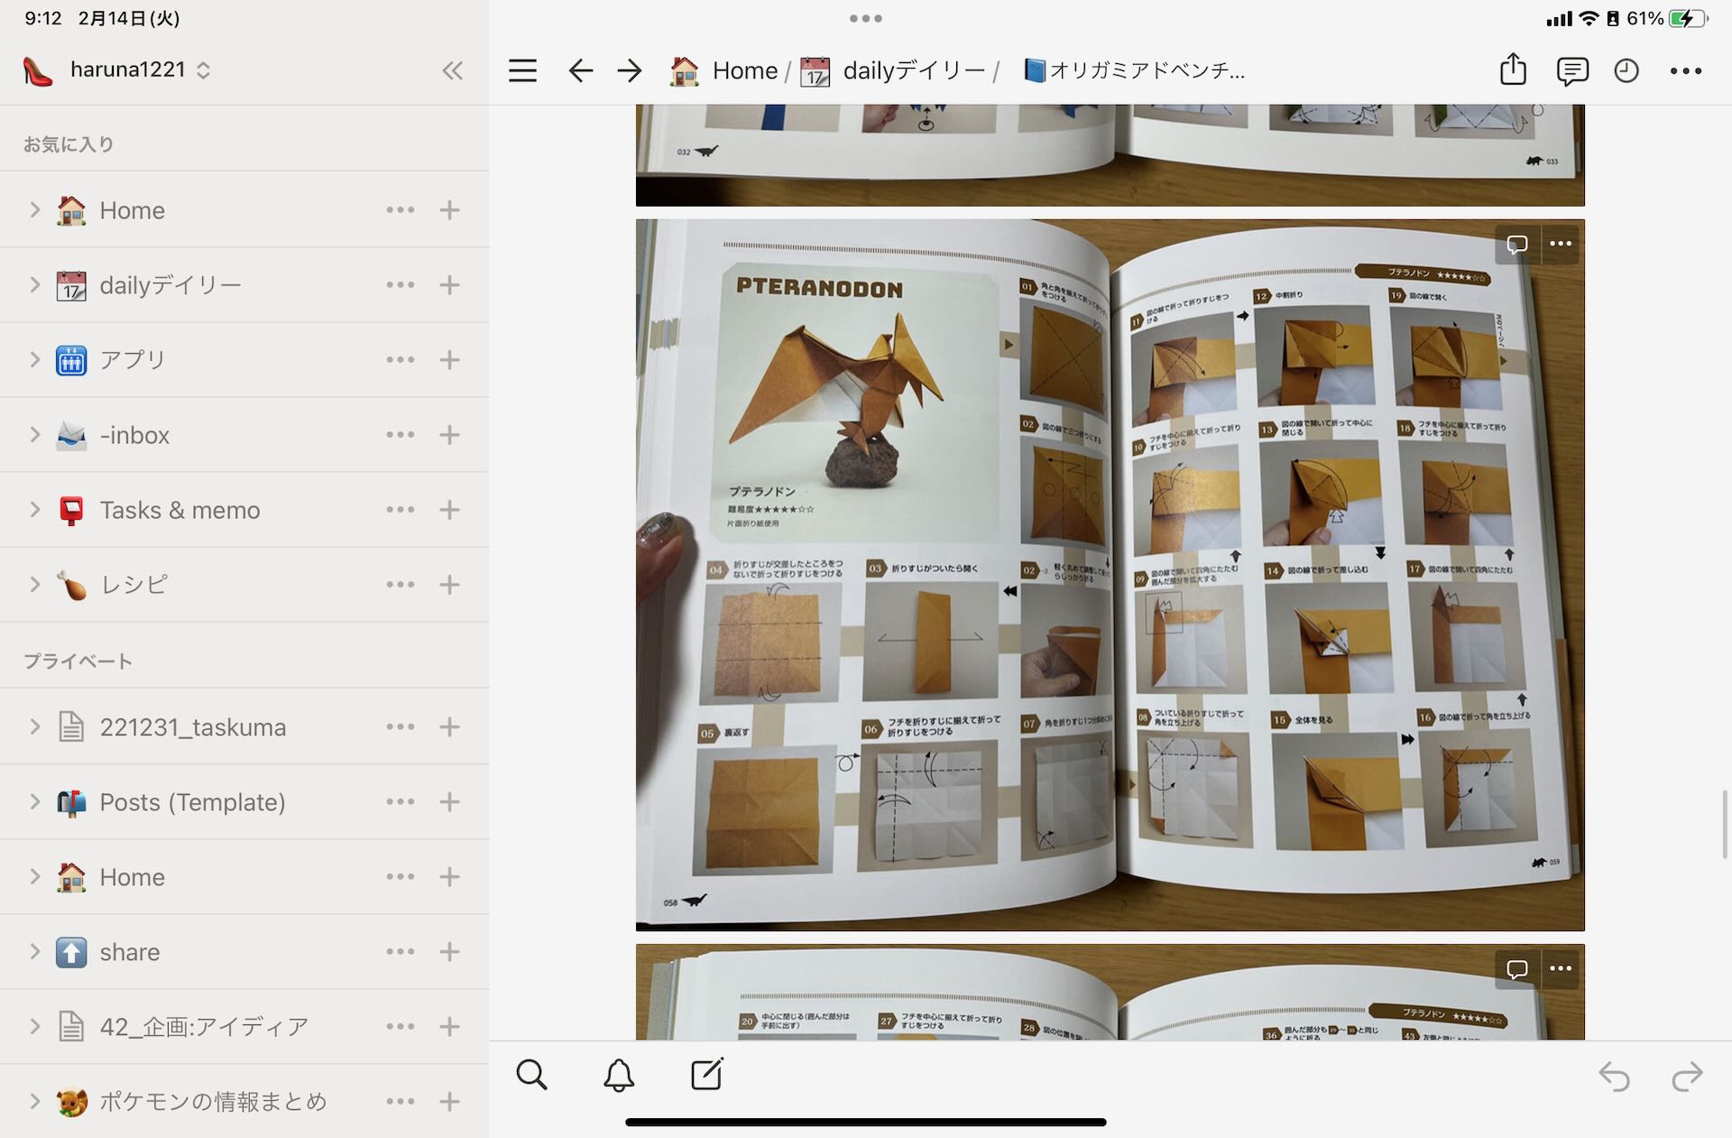This screenshot has width=1732, height=1138.
Task: Tap the undo arrow
Action: 1614,1076
